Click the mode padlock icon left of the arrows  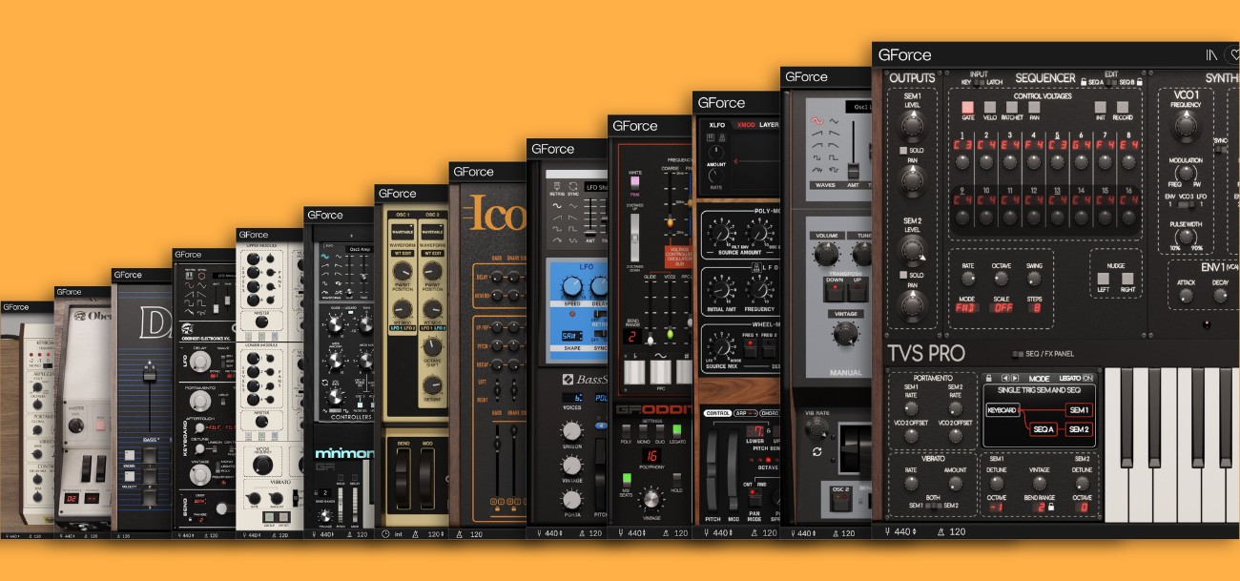coord(988,378)
